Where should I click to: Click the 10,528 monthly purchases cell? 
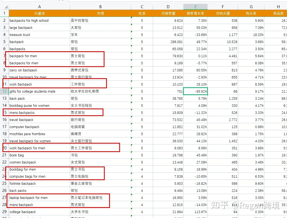(223, 42)
